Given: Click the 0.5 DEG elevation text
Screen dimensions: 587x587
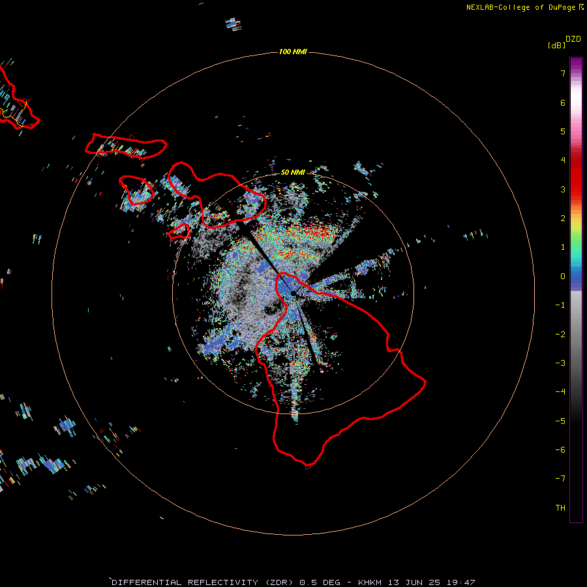Looking at the screenshot, I should point(320,582).
